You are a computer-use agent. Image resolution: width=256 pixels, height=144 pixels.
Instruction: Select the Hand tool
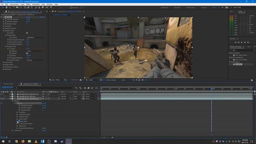(x=6, y=8)
